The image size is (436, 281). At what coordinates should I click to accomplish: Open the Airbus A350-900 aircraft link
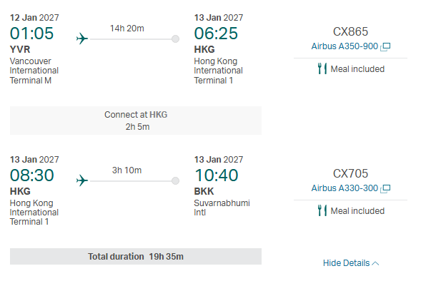pyautogui.click(x=345, y=46)
